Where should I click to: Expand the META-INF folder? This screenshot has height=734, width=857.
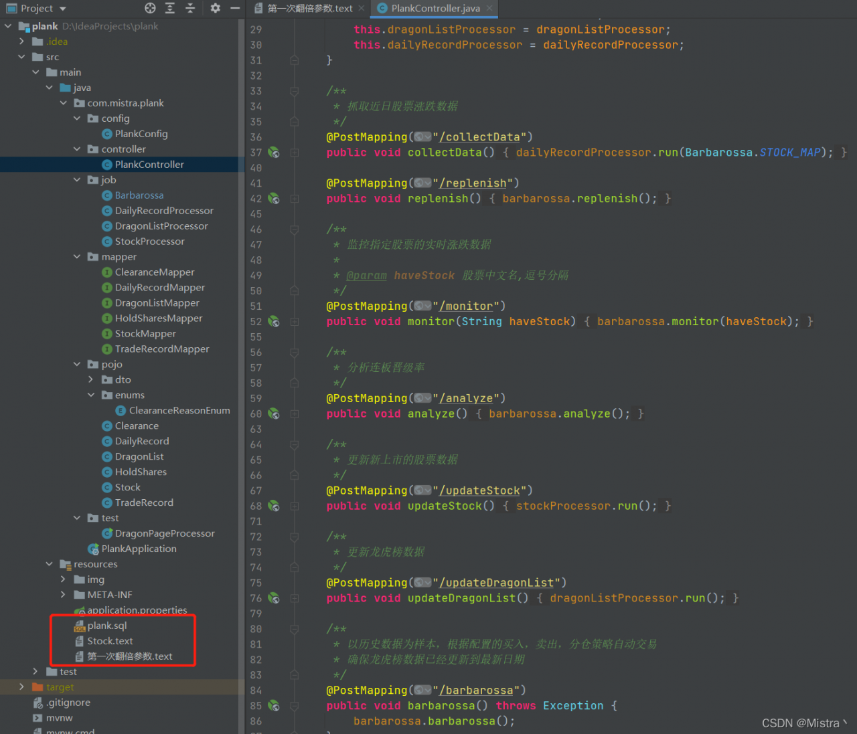coord(64,595)
